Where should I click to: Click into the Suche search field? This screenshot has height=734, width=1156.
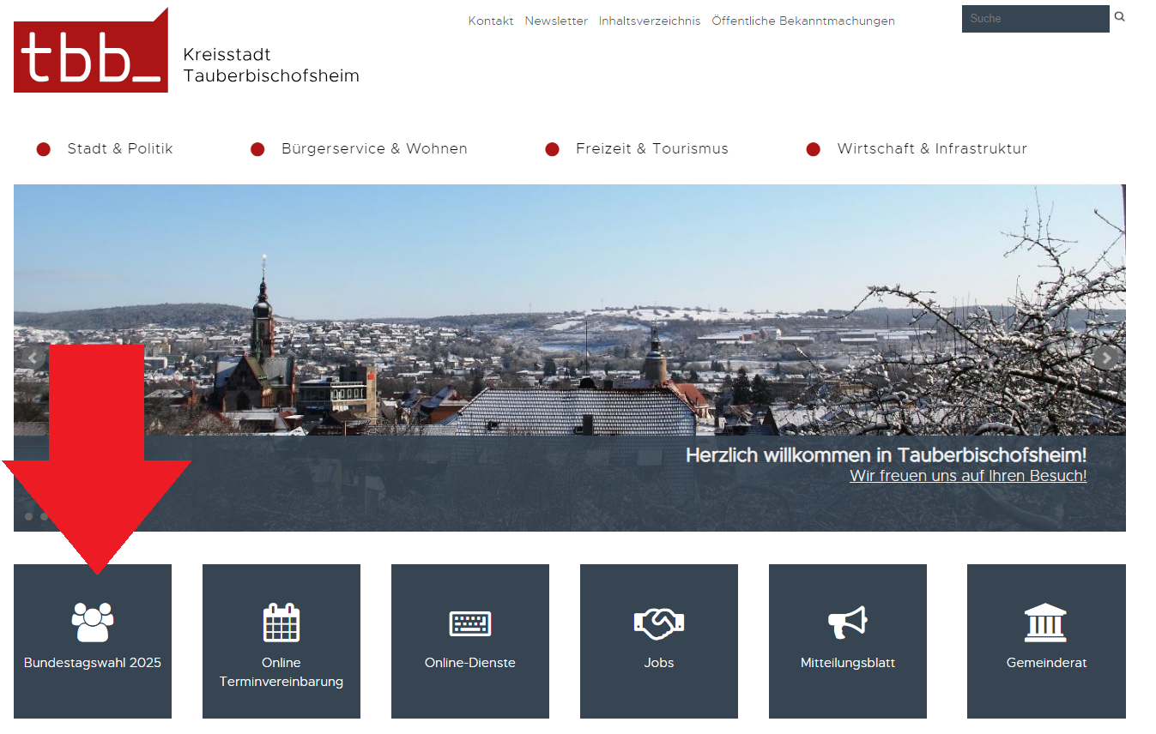point(1034,19)
